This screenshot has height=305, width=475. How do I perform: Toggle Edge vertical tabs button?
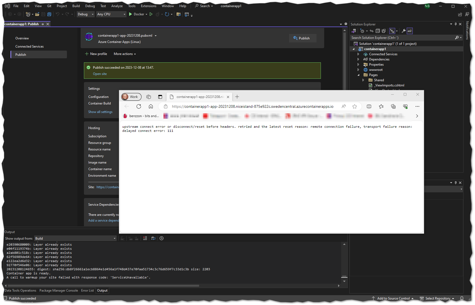(x=160, y=97)
